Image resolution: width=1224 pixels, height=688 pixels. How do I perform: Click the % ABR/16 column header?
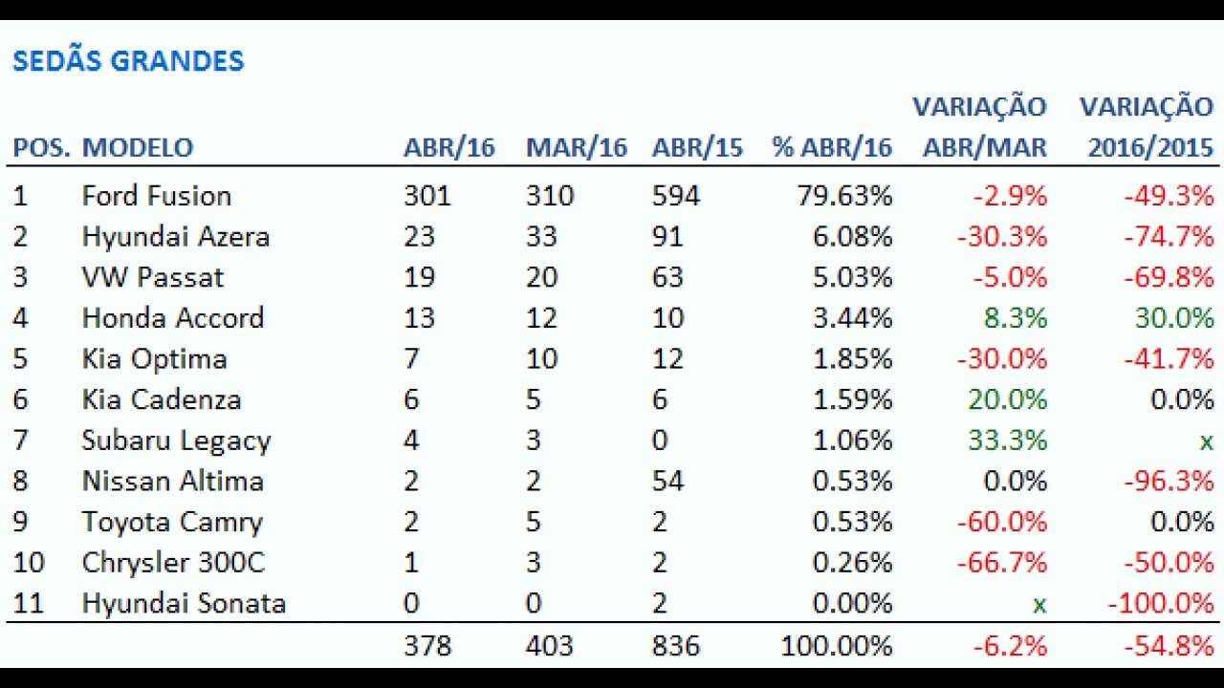[x=832, y=147]
